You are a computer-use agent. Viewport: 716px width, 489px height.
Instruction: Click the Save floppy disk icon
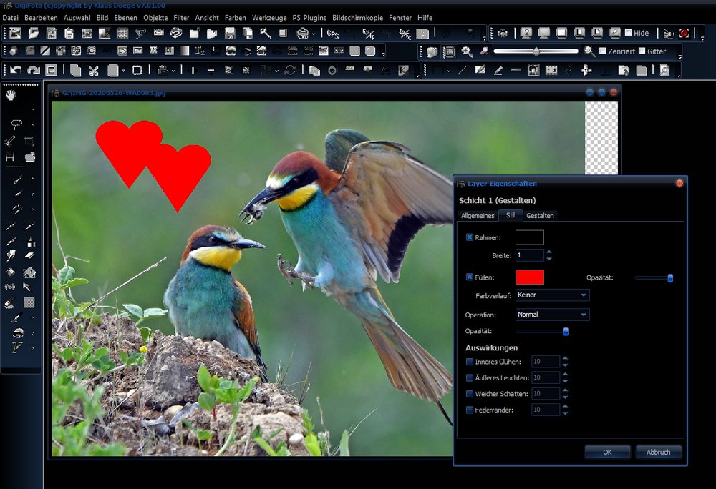[x=230, y=33]
